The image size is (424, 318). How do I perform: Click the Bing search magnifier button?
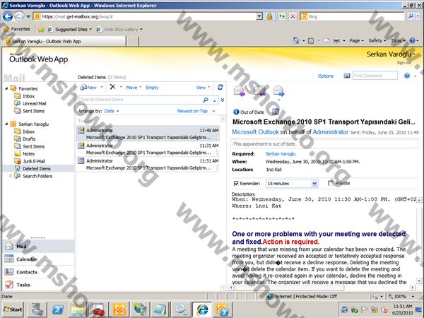411,16
